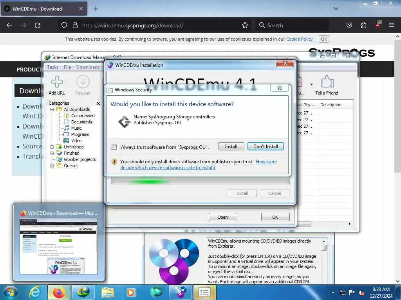Bookmark this page with star icon

click(245, 25)
